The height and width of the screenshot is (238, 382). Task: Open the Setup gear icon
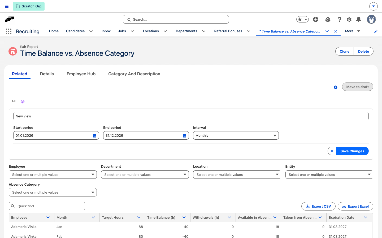point(349,19)
